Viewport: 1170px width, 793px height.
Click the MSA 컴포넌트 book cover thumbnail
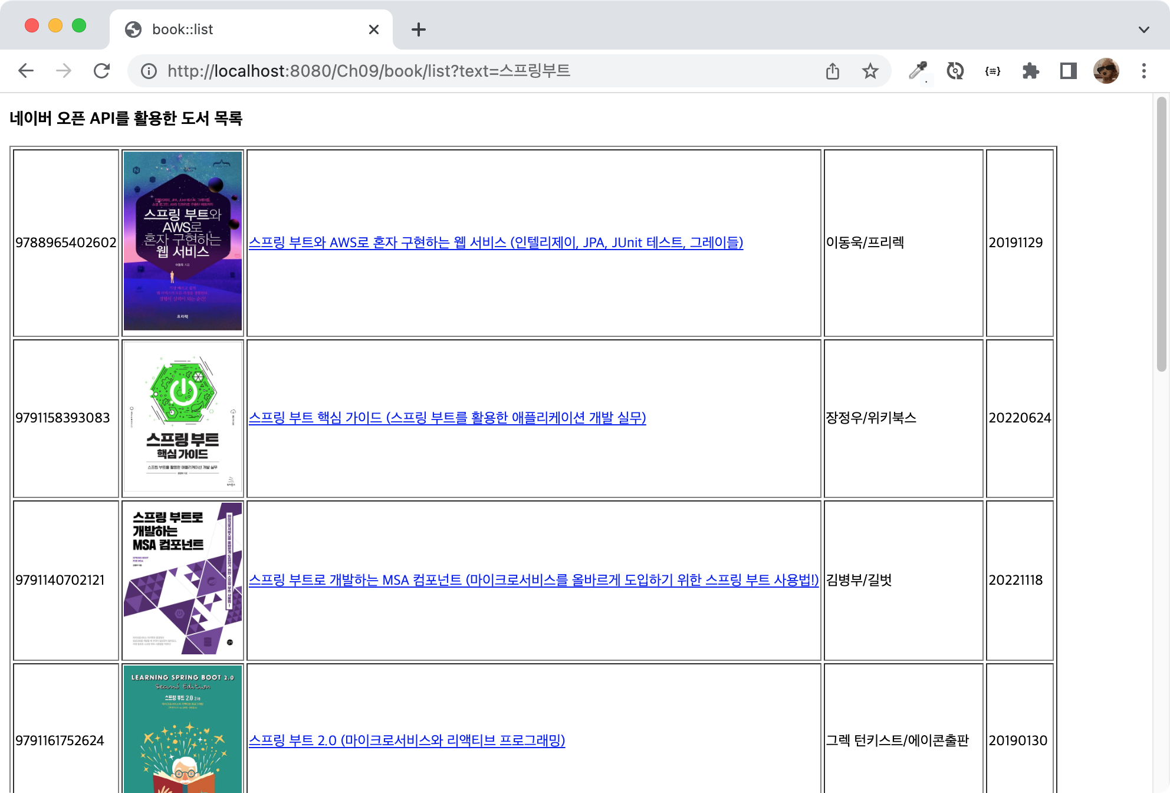pyautogui.click(x=182, y=579)
